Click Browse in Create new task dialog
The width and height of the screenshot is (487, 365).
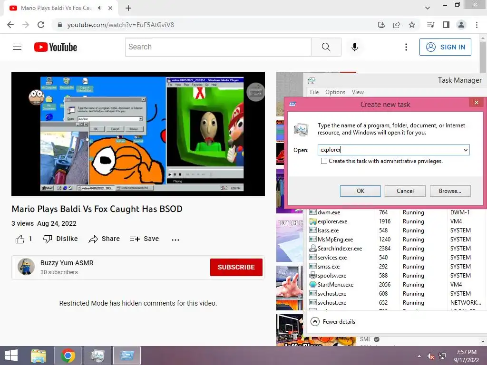point(450,191)
